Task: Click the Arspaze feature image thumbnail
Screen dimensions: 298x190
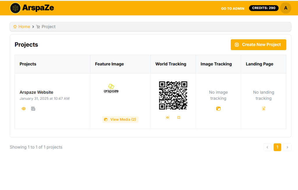Action: 111,89
